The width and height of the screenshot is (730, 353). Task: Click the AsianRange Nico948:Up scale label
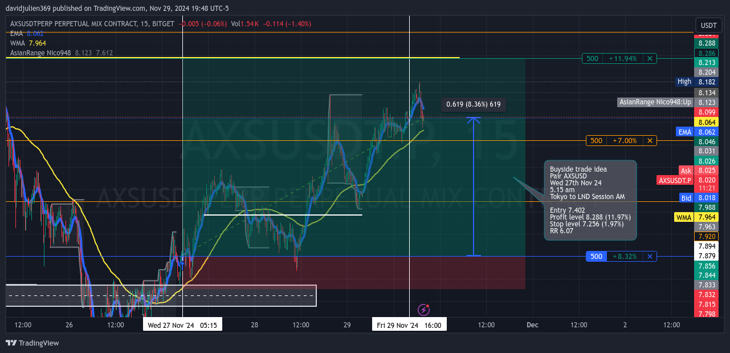pos(655,102)
